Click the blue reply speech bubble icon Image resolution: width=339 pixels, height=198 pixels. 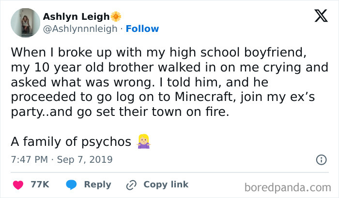71,184
